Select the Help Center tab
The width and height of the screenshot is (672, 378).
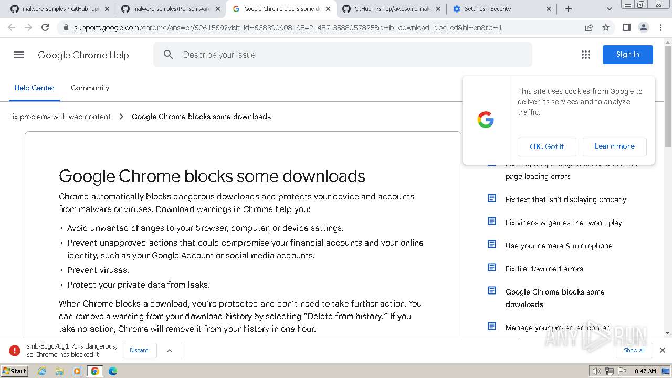pos(34,88)
